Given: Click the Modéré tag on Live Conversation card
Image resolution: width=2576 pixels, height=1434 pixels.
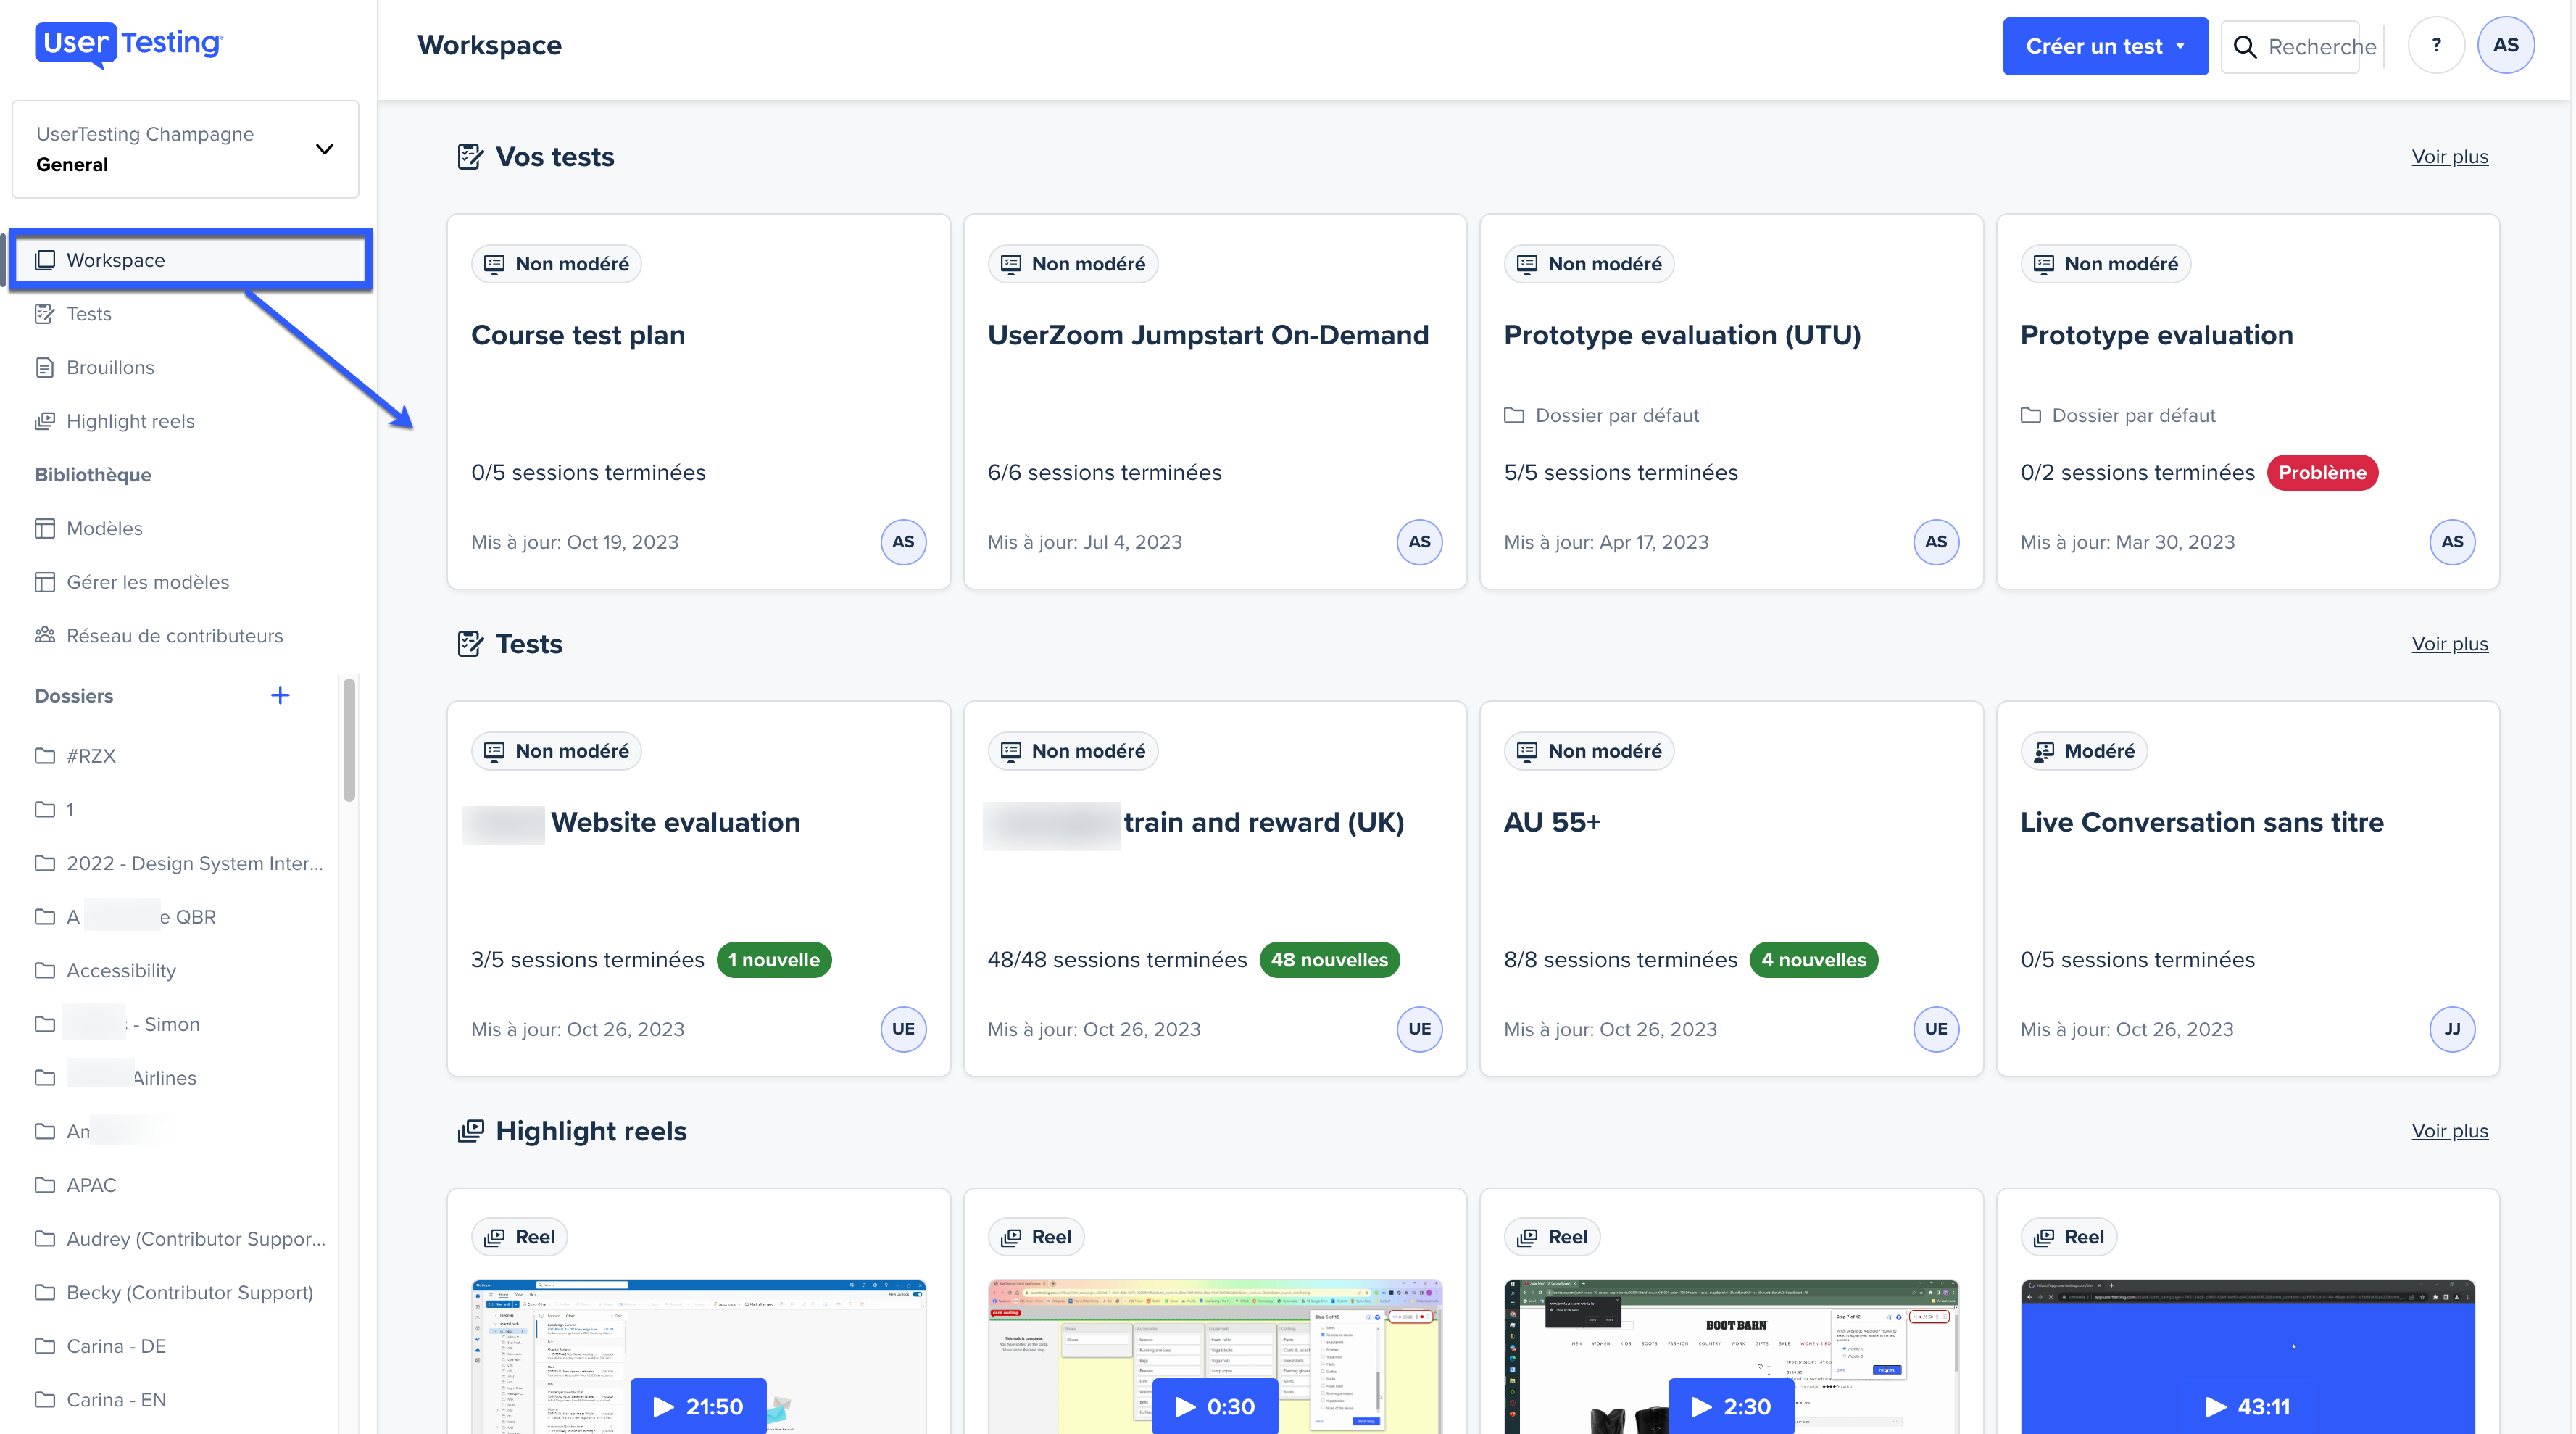Looking at the screenshot, I should pyautogui.click(x=2084, y=751).
